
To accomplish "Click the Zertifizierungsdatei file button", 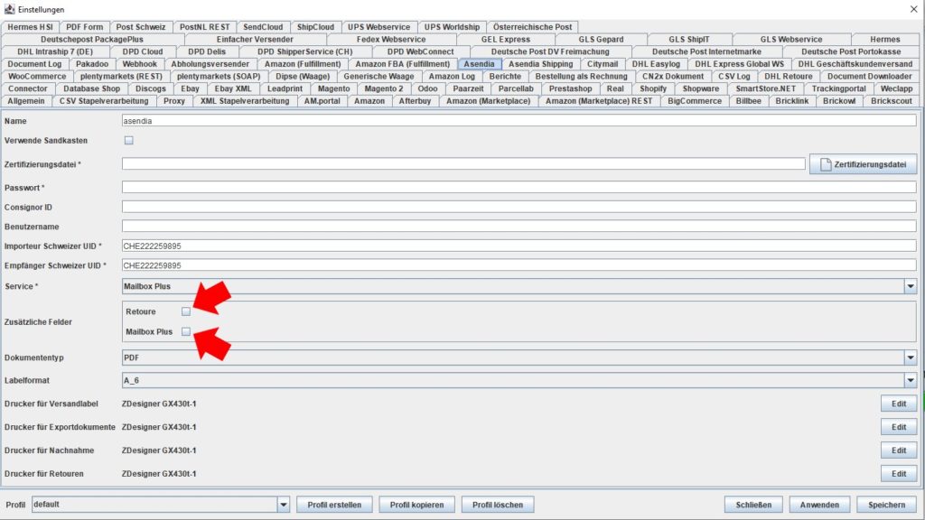I will click(x=863, y=164).
